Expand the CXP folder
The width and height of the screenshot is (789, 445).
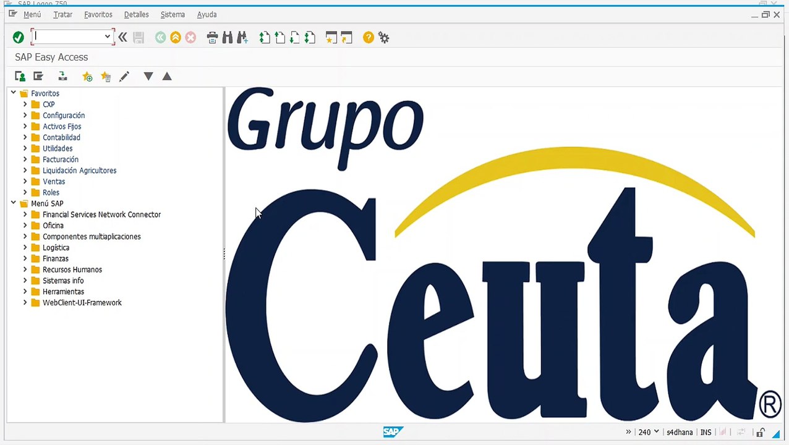(25, 104)
